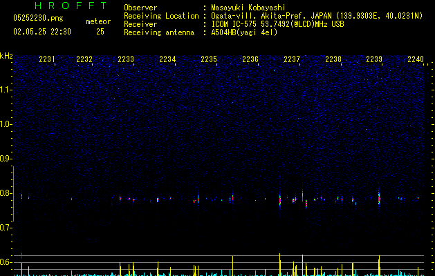Click the Receiver label

click(x=140, y=24)
